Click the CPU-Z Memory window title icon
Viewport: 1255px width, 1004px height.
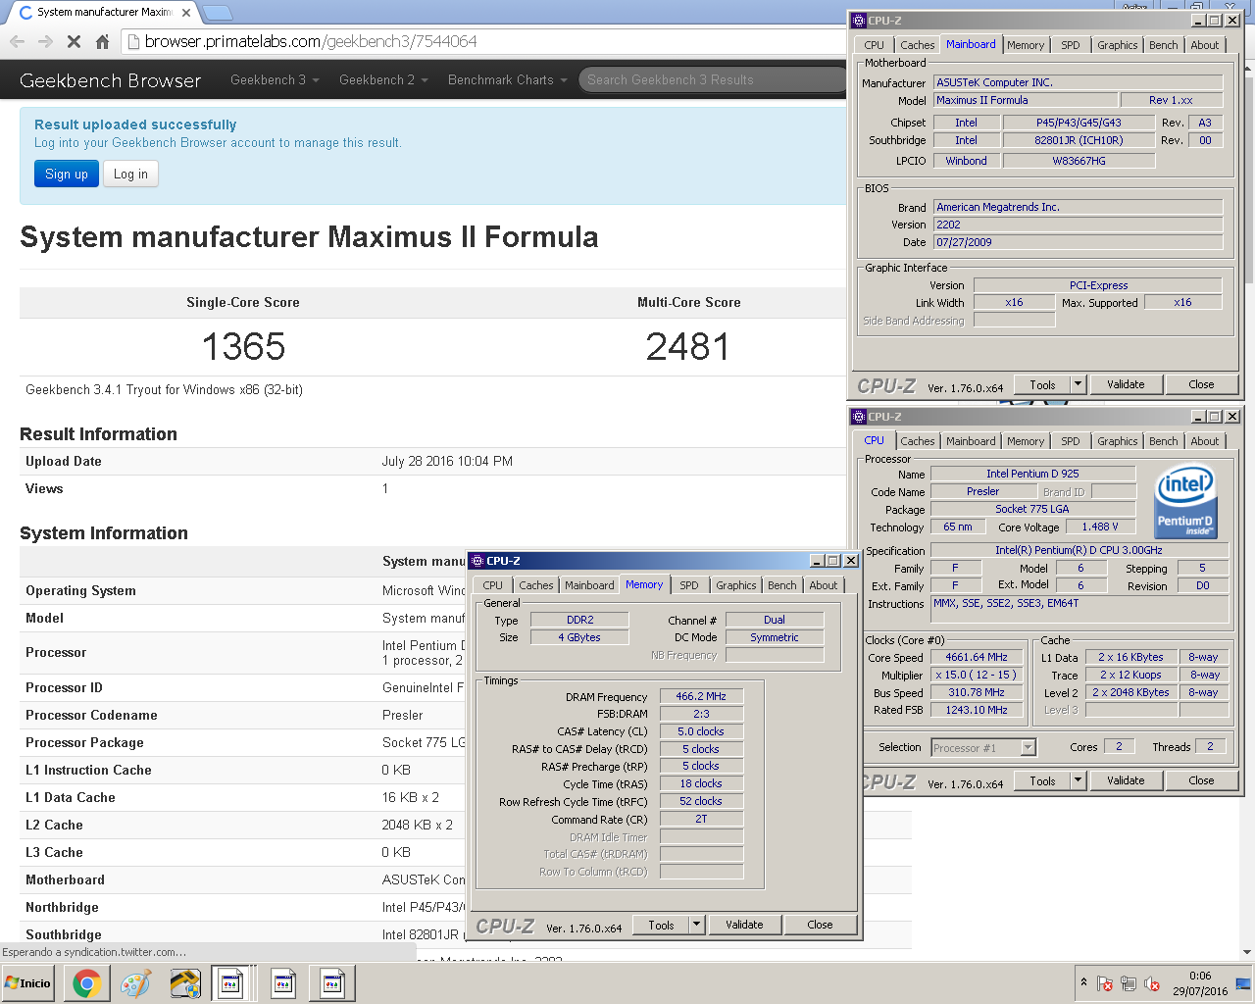(477, 561)
